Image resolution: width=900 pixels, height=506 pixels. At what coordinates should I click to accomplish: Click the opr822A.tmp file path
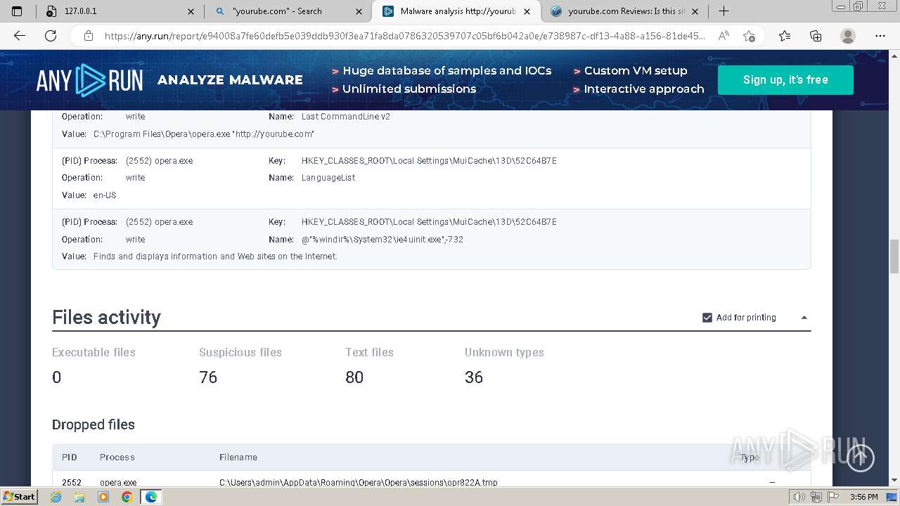[359, 483]
